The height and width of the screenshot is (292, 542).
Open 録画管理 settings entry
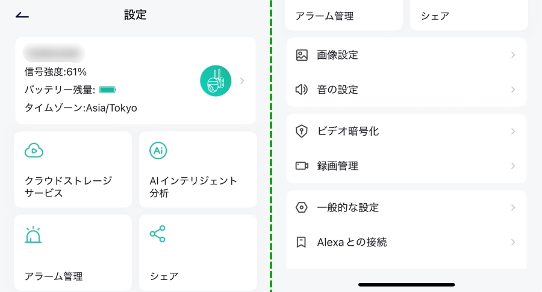[x=406, y=166]
